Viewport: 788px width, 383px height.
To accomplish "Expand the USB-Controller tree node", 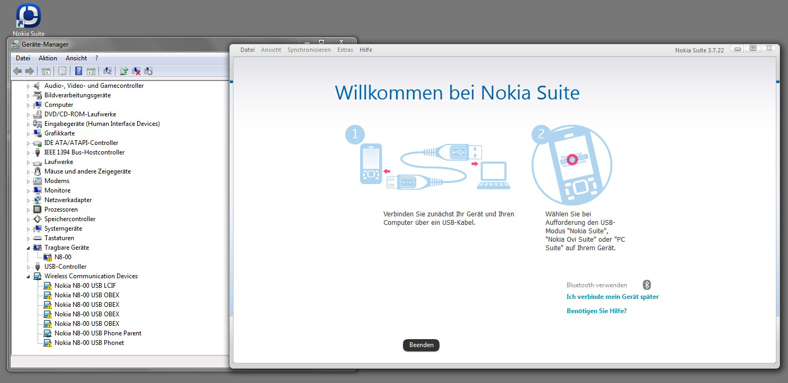I will click(x=29, y=267).
